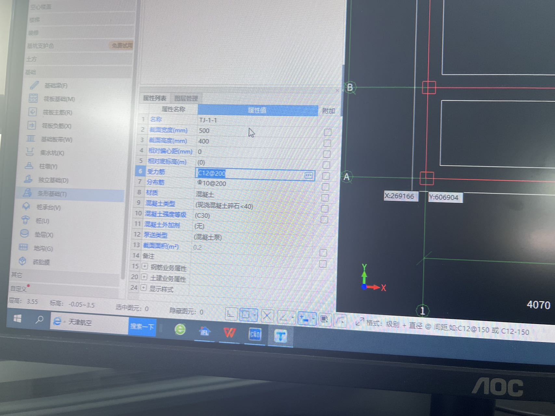Click 分布筋 value 10@200
This screenshot has height=416, width=555.
coord(212,183)
